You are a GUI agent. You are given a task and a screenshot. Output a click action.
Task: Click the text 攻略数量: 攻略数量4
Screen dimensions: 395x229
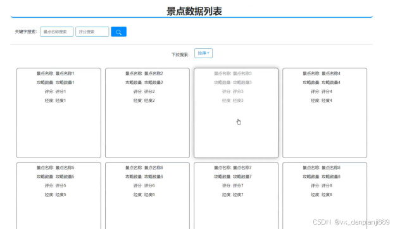coord(322,82)
